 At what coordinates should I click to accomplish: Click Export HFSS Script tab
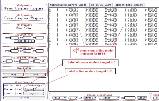click(129, 5)
